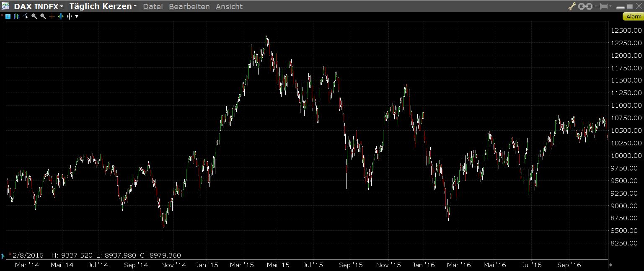This screenshot has width=644, height=271.
Task: Click the 12500.00 price axis label
Action: pyautogui.click(x=626, y=30)
